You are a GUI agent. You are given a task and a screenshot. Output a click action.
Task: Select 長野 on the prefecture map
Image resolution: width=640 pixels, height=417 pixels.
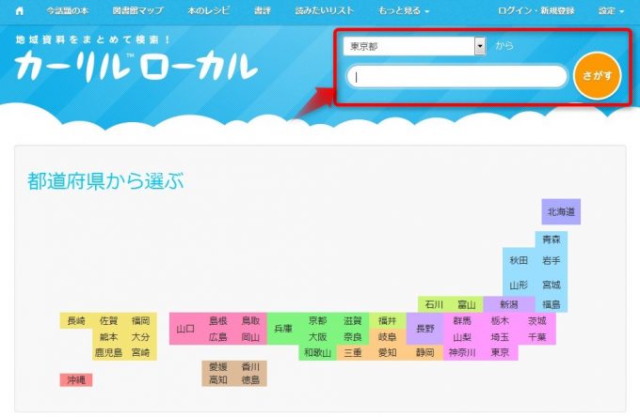coord(424,329)
